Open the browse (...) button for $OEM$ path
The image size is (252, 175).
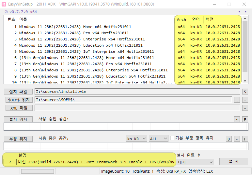pyautogui.click(x=237, y=100)
